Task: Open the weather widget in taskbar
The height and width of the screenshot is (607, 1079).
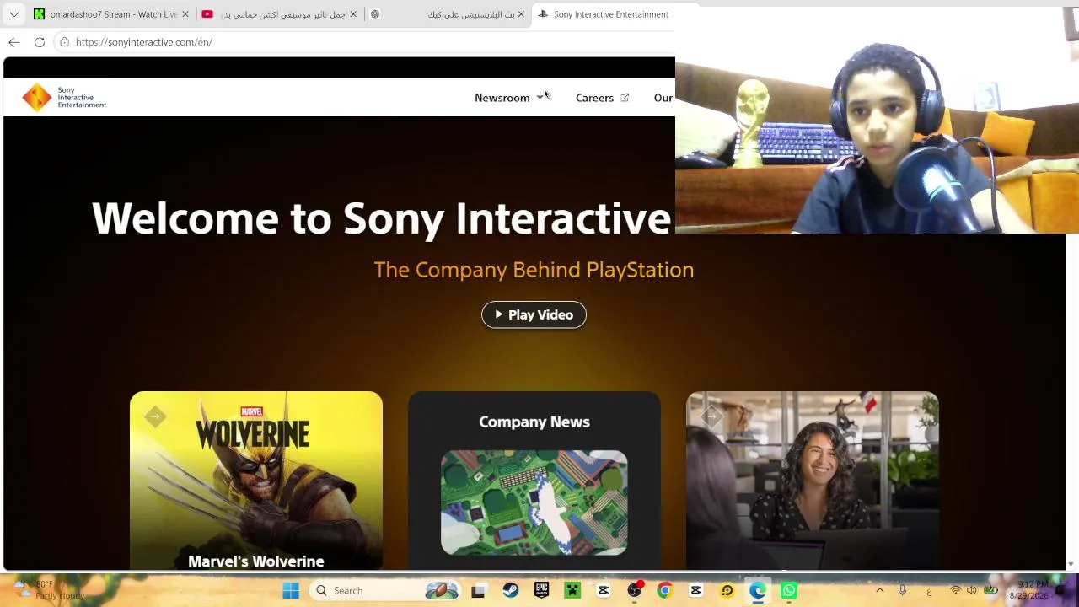Action: 51,590
